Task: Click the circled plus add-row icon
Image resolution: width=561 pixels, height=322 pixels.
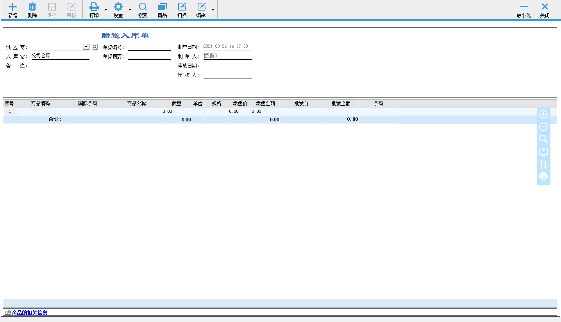Action: (543, 114)
